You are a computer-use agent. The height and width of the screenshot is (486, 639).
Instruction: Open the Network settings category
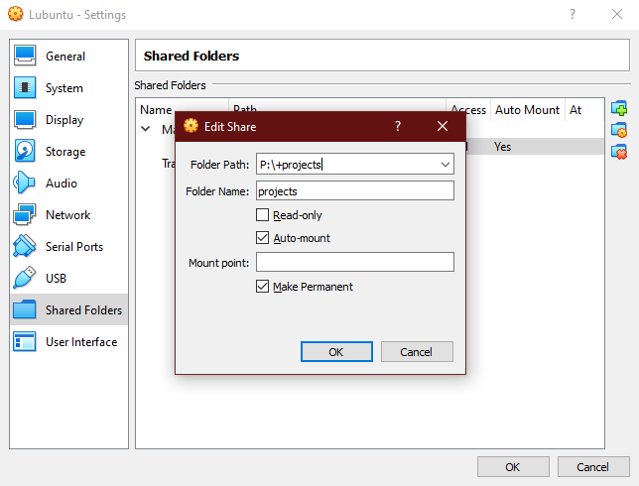pos(68,214)
